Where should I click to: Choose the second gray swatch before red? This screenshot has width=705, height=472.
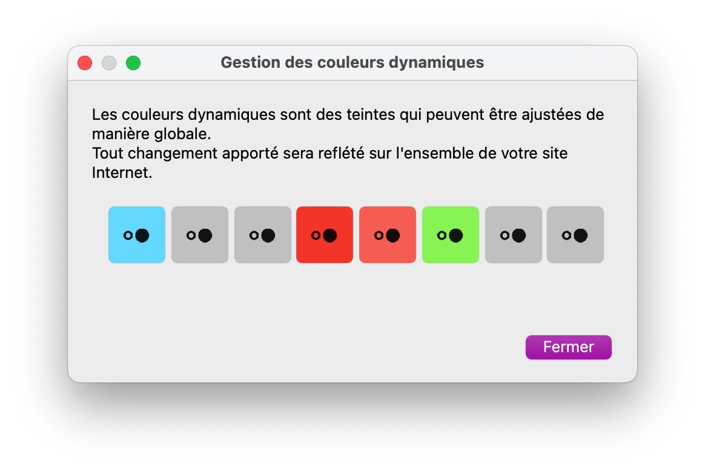[263, 235]
